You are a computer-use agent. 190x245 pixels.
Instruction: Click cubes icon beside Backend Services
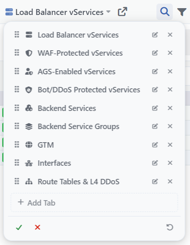pyautogui.click(x=29, y=108)
